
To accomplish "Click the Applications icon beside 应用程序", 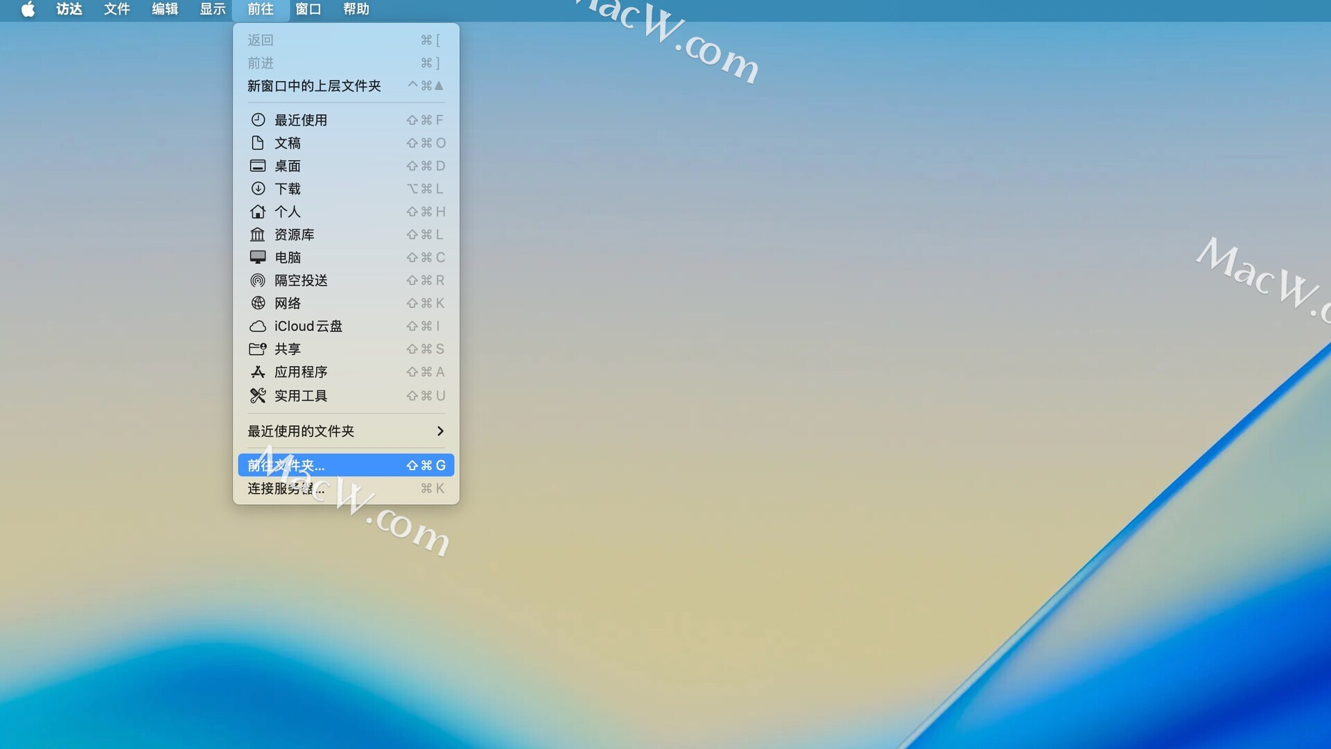I will [258, 372].
